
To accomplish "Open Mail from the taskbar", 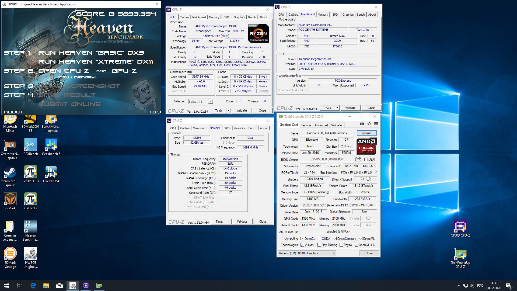I will 60,286.
